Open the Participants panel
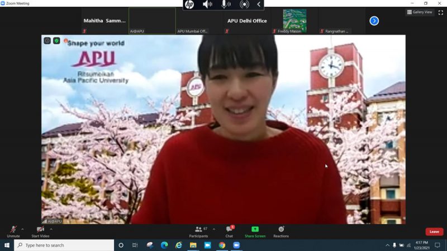The height and width of the screenshot is (251, 447). point(199,231)
